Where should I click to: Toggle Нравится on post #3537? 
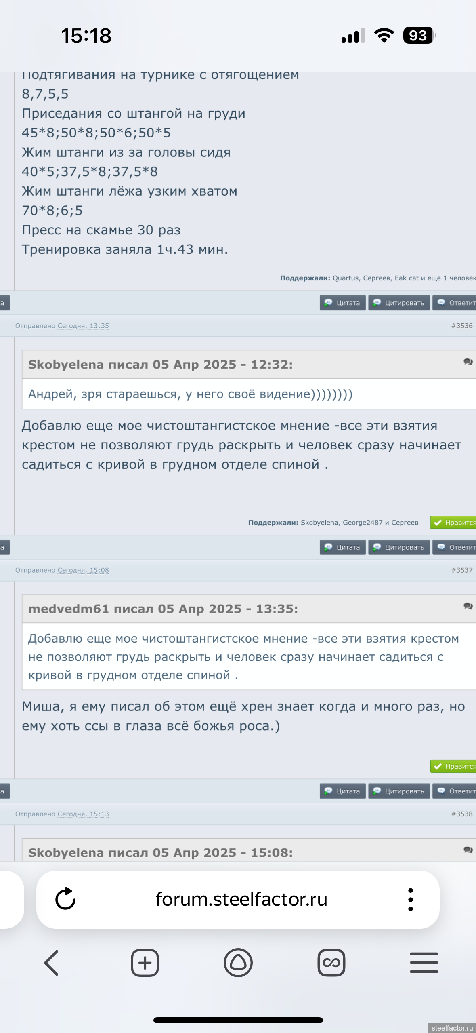(x=454, y=766)
